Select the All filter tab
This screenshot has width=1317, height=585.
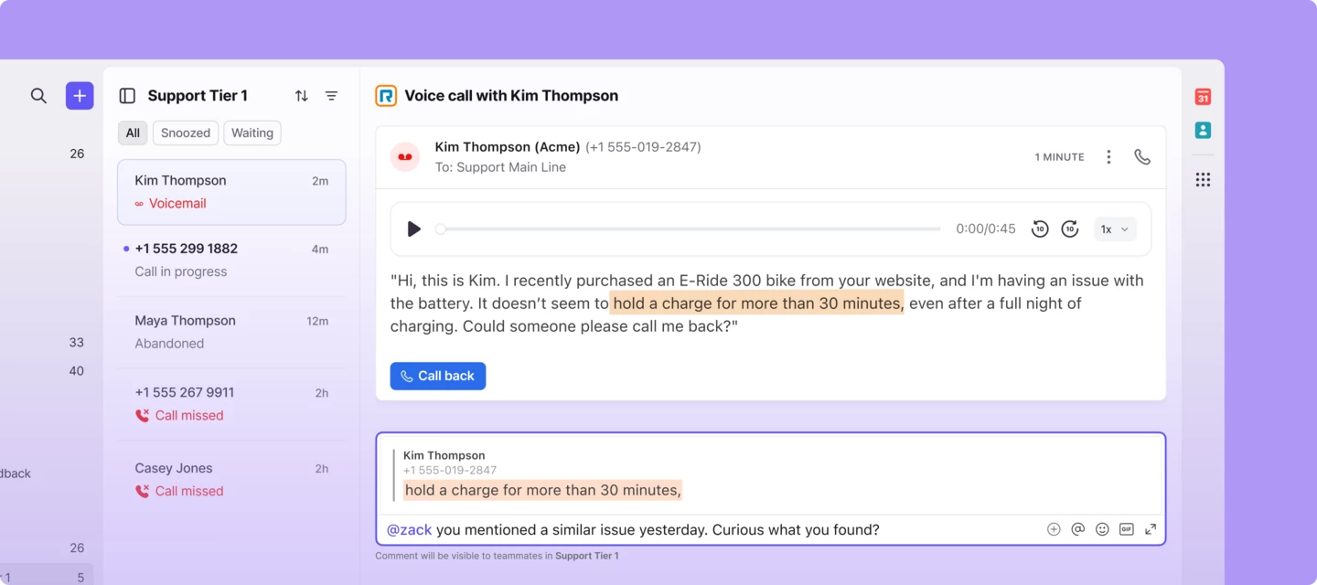tap(133, 133)
